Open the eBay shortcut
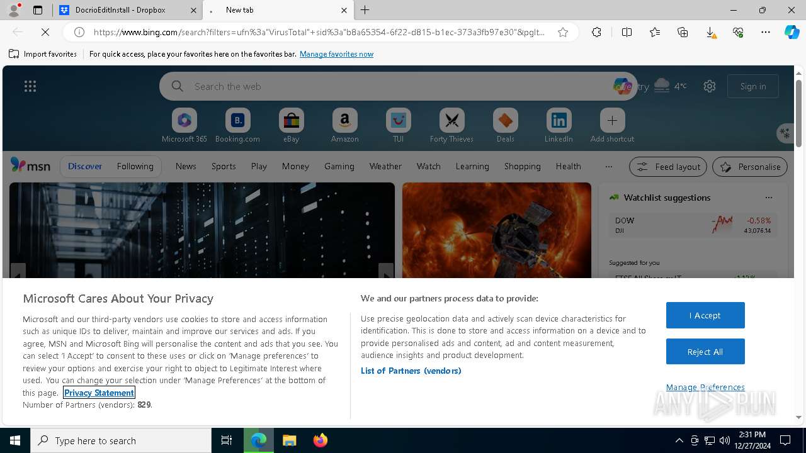This screenshot has width=806, height=453. [291, 125]
